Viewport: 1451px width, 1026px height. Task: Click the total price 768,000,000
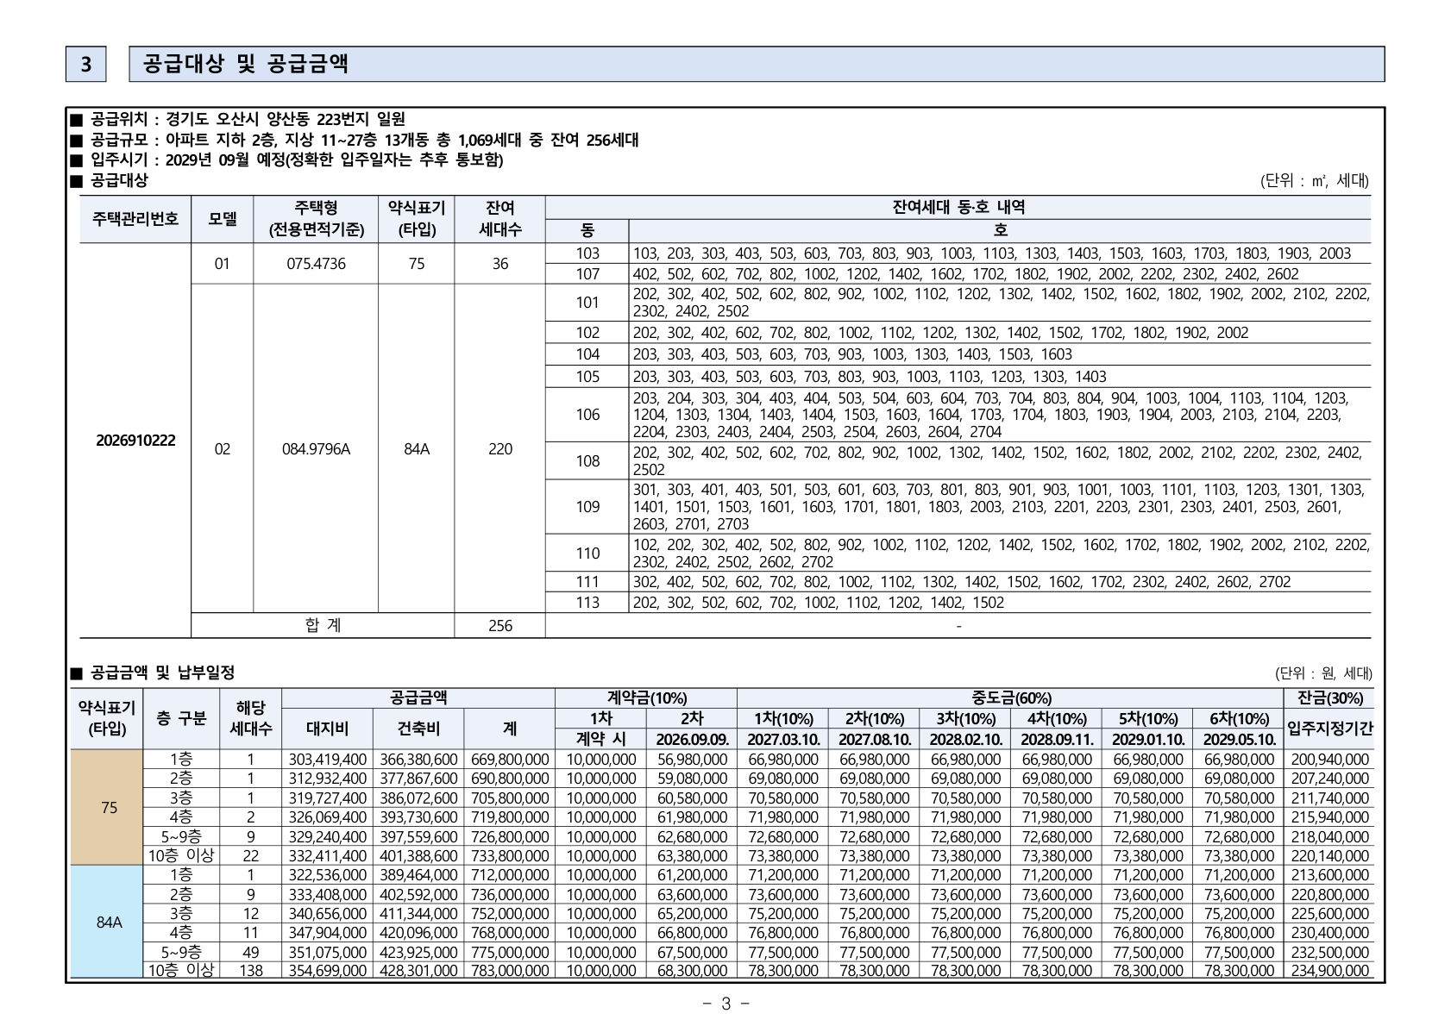tap(510, 933)
